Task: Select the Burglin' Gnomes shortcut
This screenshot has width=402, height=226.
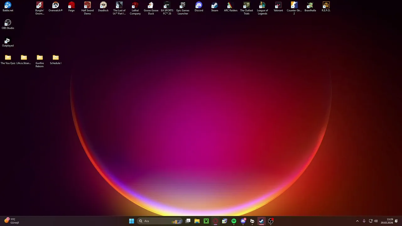Action: [40, 8]
